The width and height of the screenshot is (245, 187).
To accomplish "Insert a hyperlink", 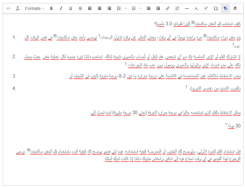I will [x=167, y=8].
